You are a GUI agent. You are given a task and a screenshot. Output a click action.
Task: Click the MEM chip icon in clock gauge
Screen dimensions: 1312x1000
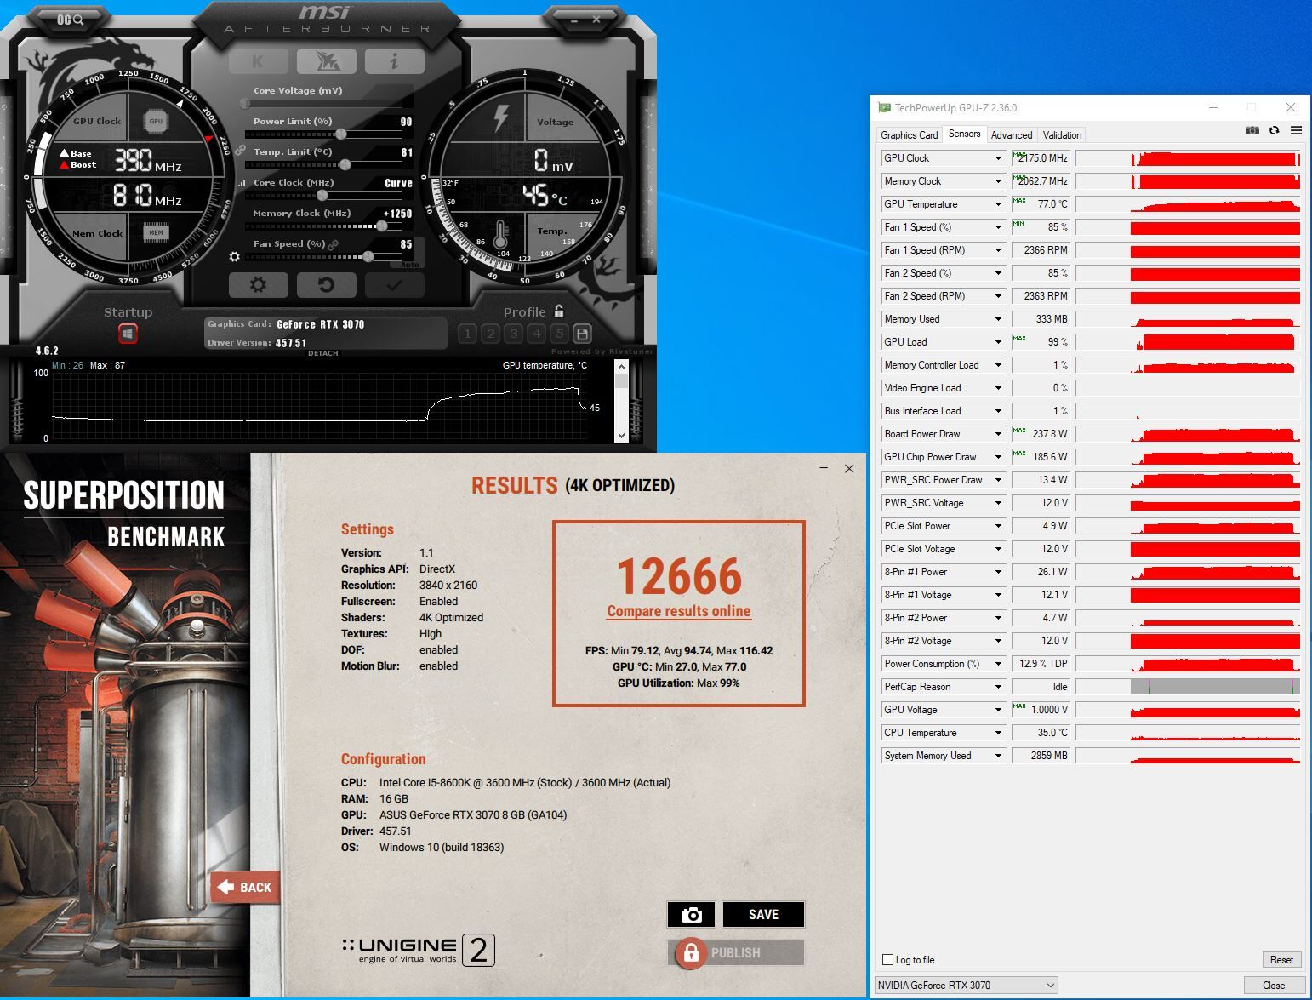[x=156, y=232]
